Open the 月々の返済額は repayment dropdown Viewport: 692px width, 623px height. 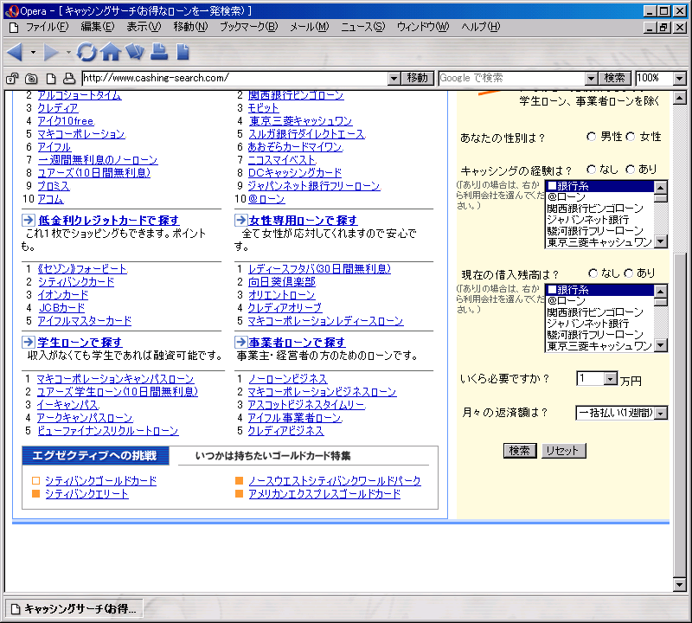click(661, 414)
